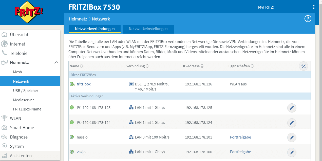The width and height of the screenshot is (322, 161).
Task: Open Übersicht in the sidebar
Action: click(19, 35)
